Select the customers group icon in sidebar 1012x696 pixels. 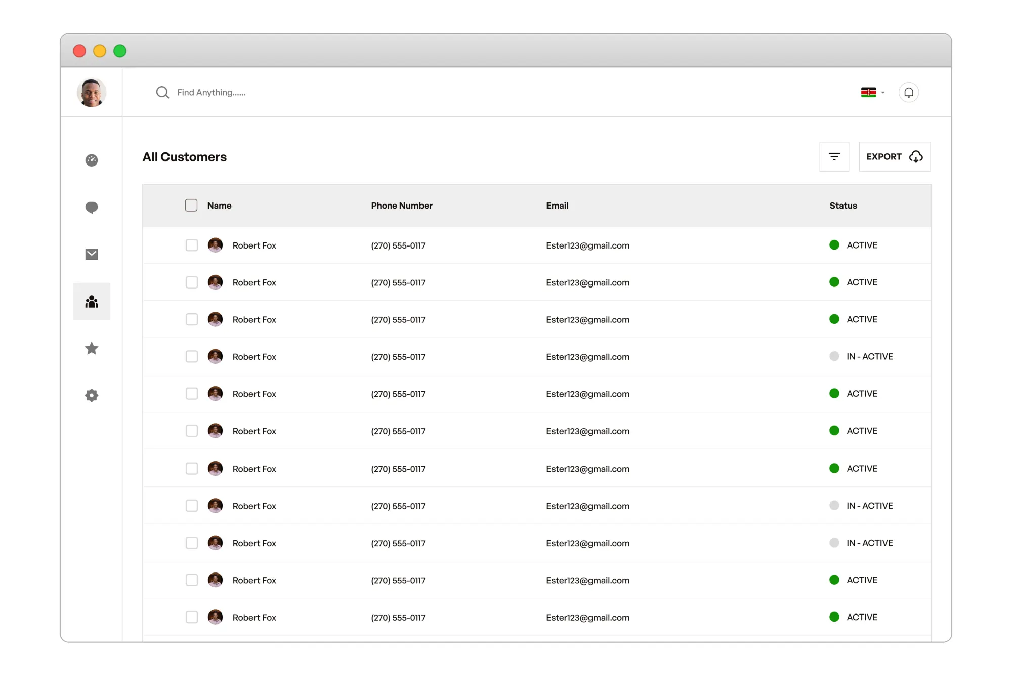[x=92, y=302]
